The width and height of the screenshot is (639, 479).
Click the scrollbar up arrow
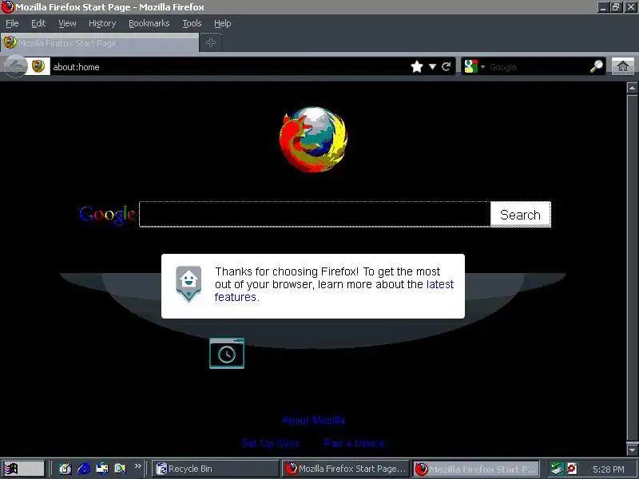coord(632,88)
